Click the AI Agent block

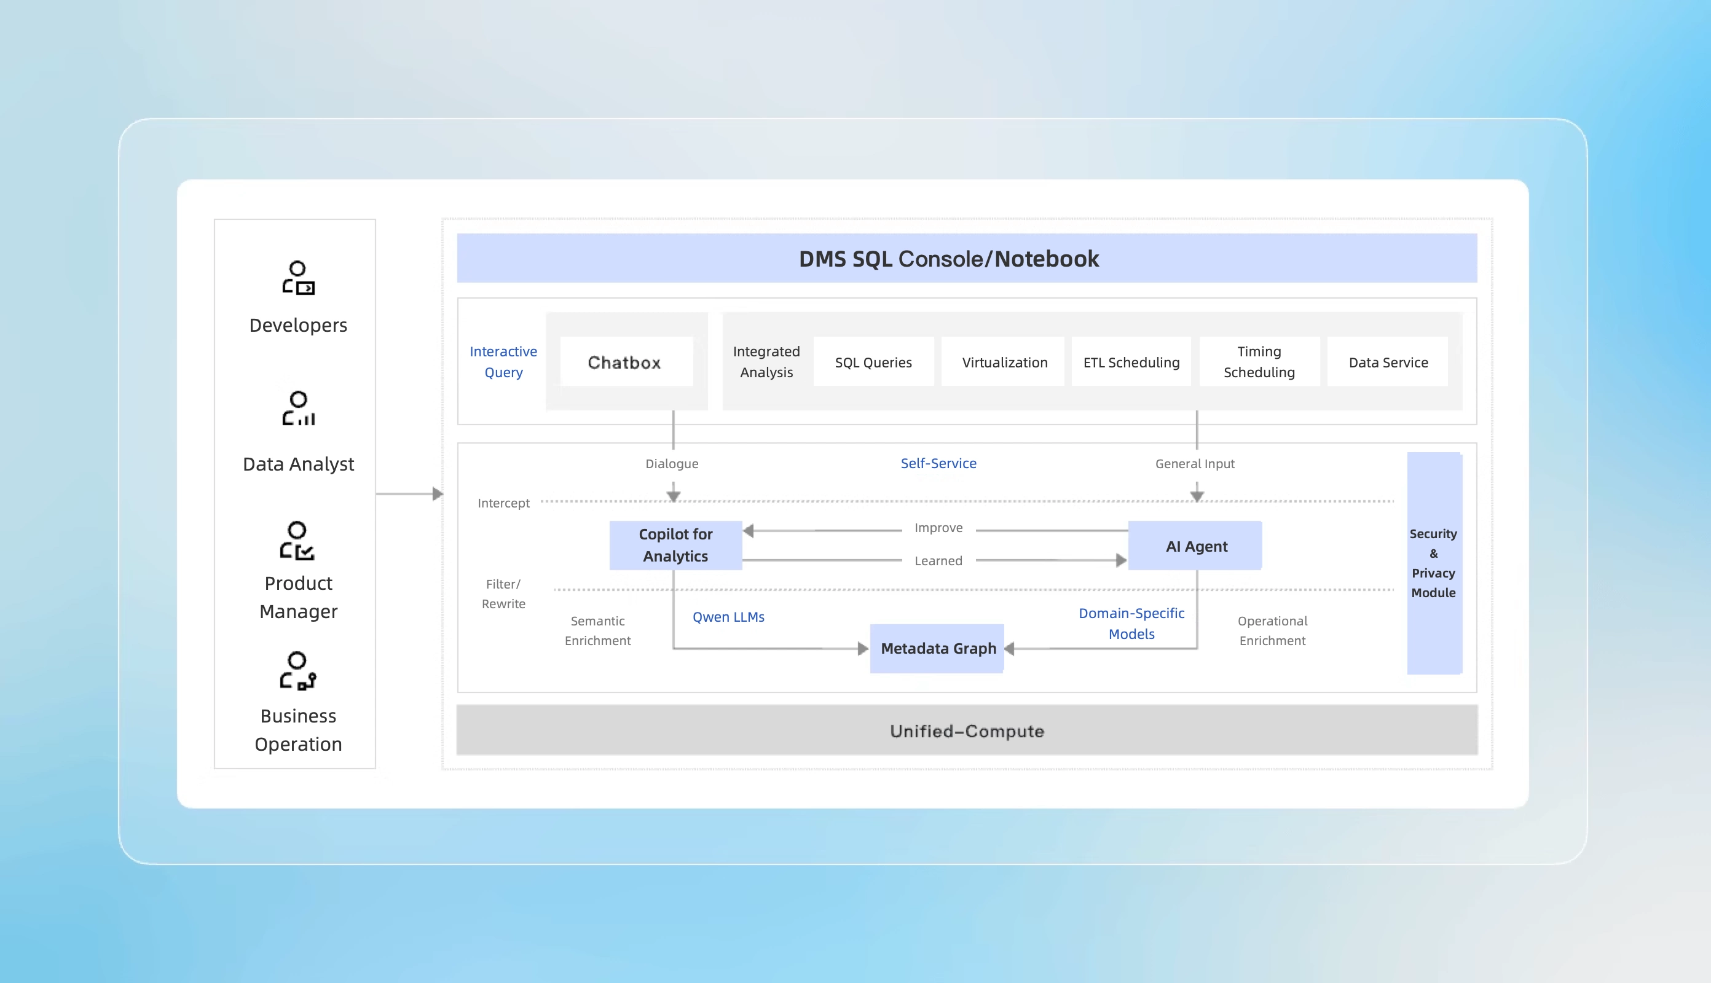click(1195, 546)
